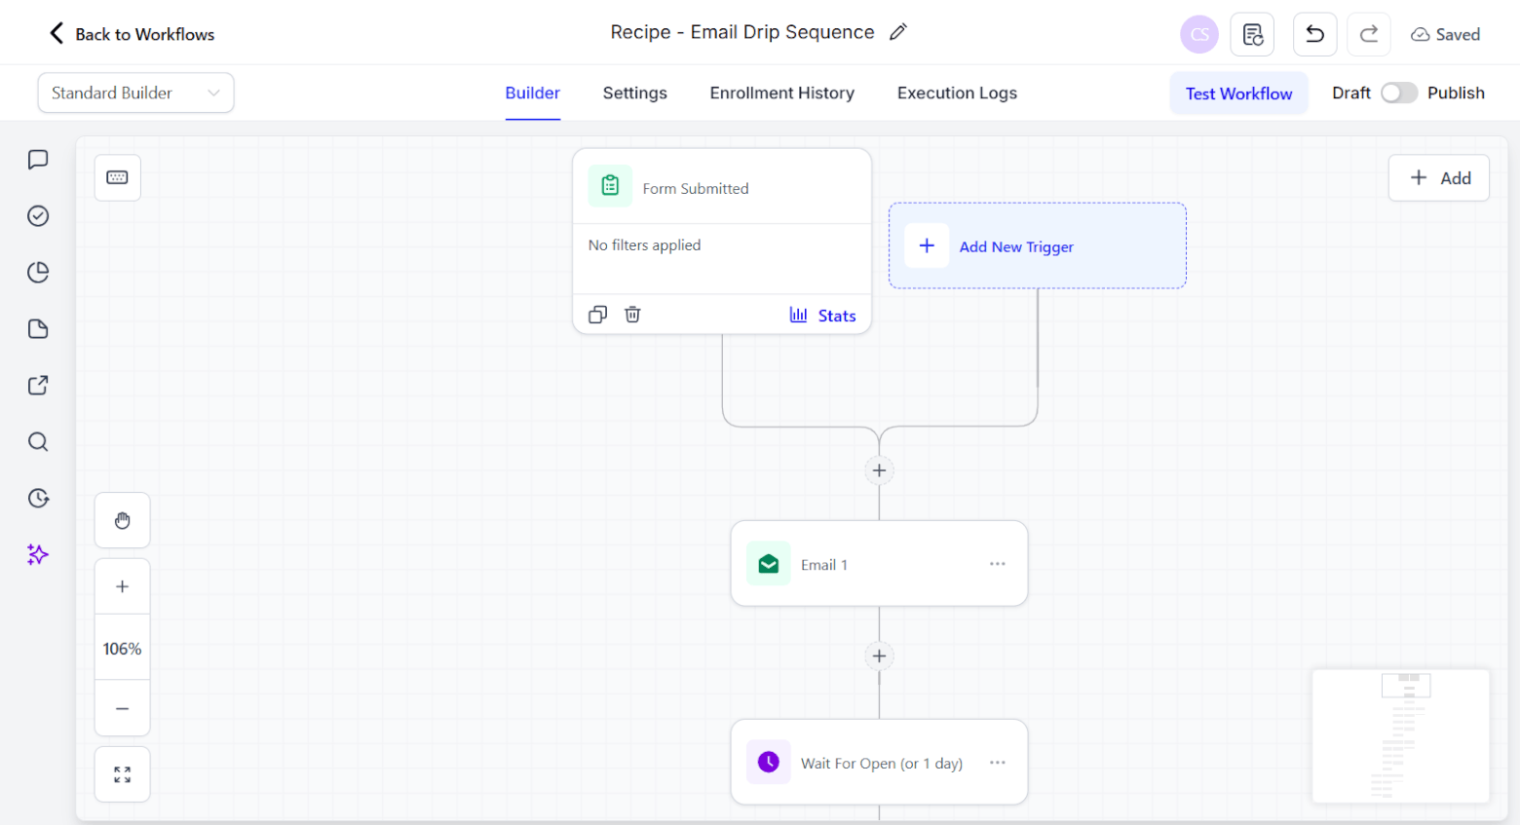1520x825 pixels.
Task: Open the Enrollment History tab
Action: point(781,93)
